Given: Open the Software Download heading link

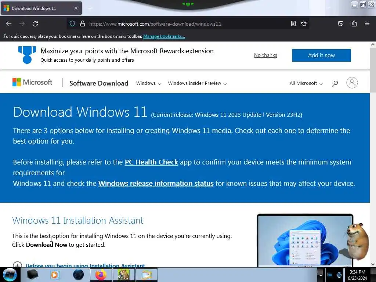Looking at the screenshot, I should point(98,83).
